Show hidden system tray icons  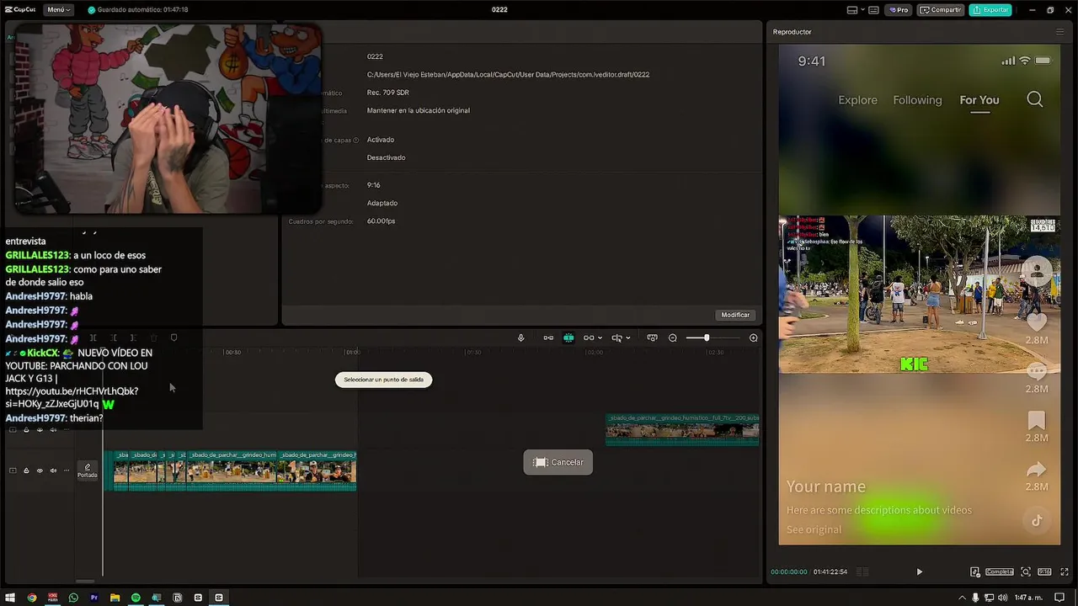(962, 598)
